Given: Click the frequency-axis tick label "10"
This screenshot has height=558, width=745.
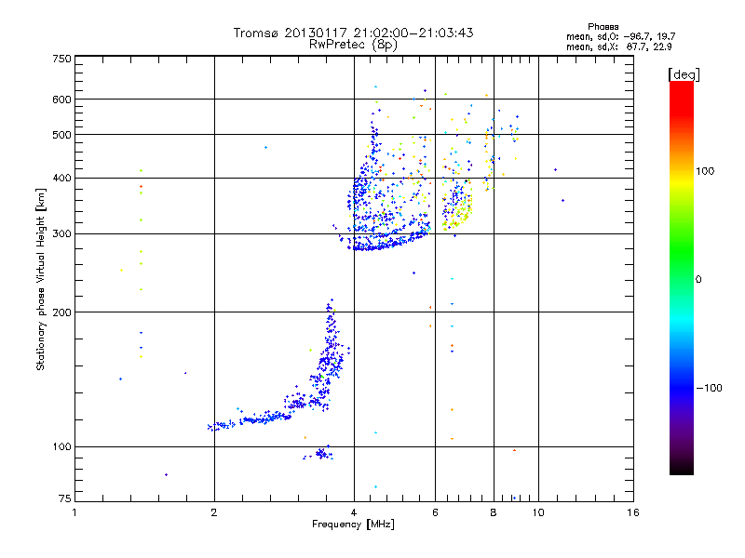Looking at the screenshot, I should coord(538,512).
